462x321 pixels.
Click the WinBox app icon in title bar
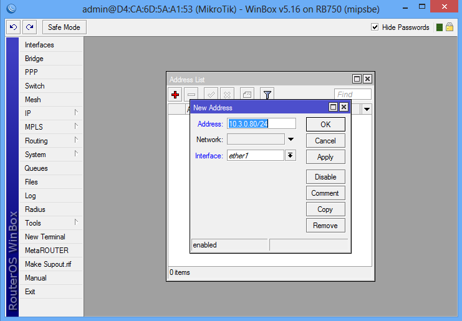(11, 9)
